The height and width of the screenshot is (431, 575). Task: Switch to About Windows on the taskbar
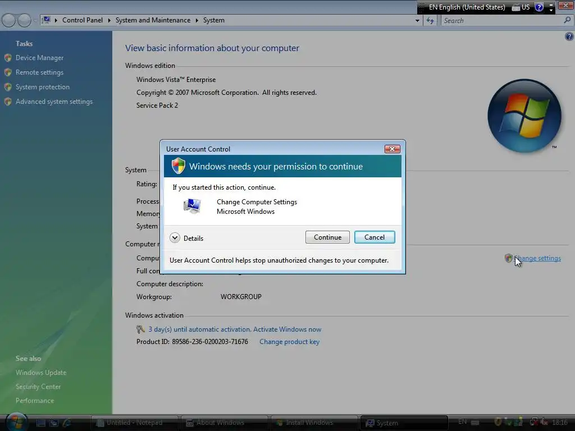pos(225,423)
